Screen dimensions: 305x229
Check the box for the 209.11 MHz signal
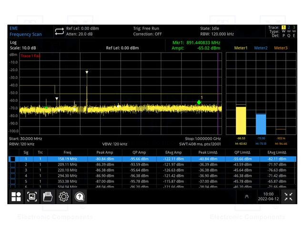click(x=13, y=165)
